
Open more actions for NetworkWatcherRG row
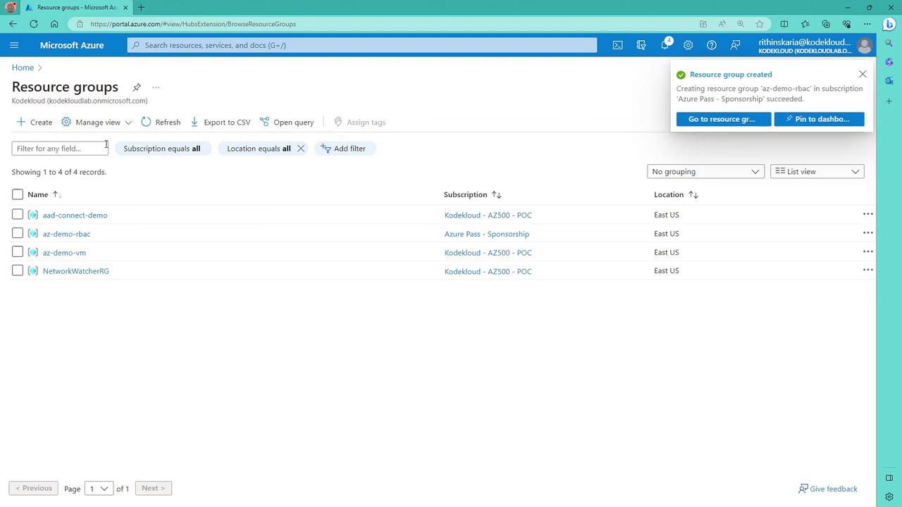pyautogui.click(x=867, y=270)
